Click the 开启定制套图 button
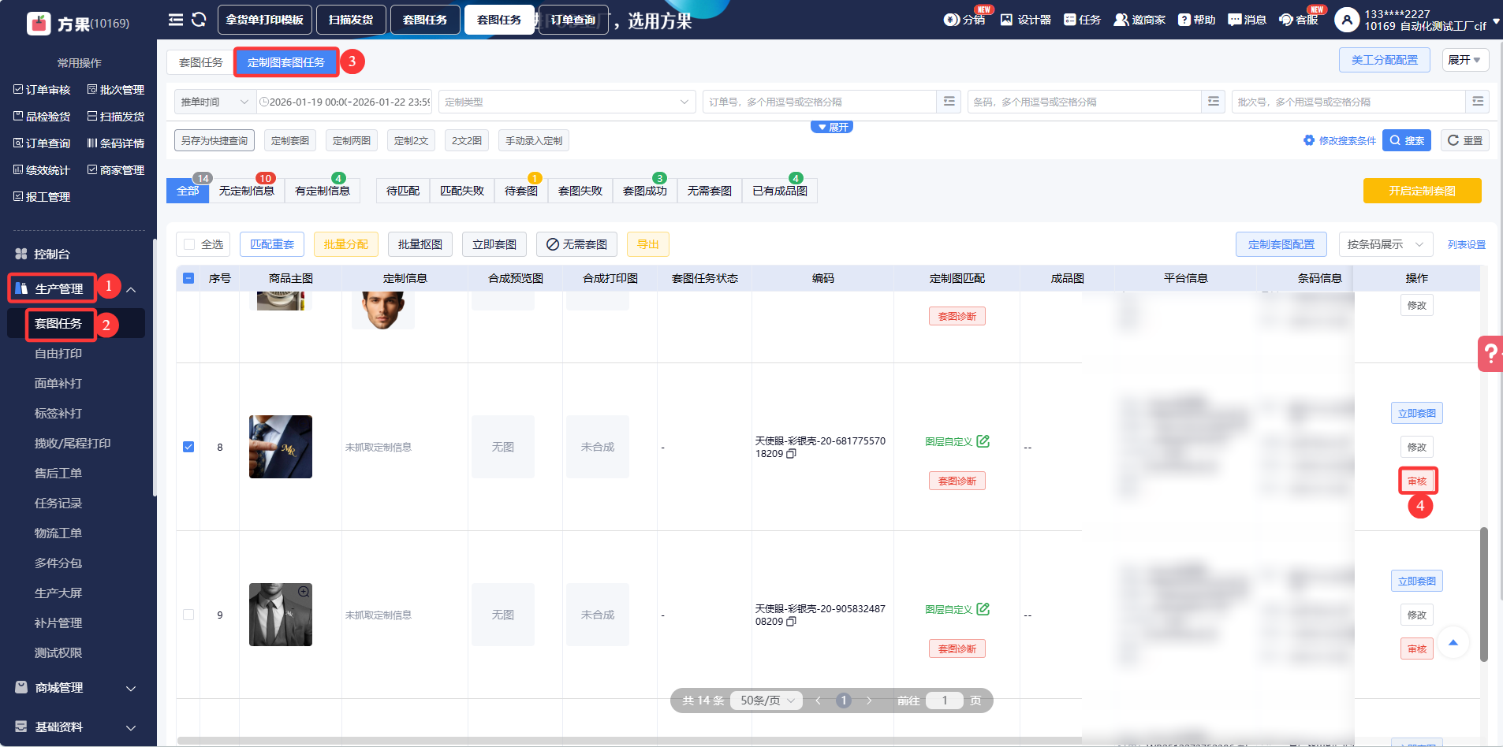Screen dimensions: 1503x747 pyautogui.click(x=1423, y=191)
